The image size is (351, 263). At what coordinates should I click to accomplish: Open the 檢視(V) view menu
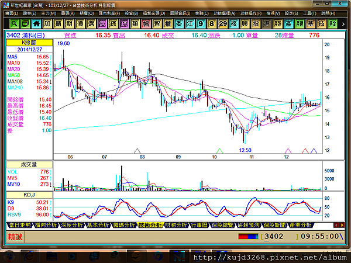point(273,13)
